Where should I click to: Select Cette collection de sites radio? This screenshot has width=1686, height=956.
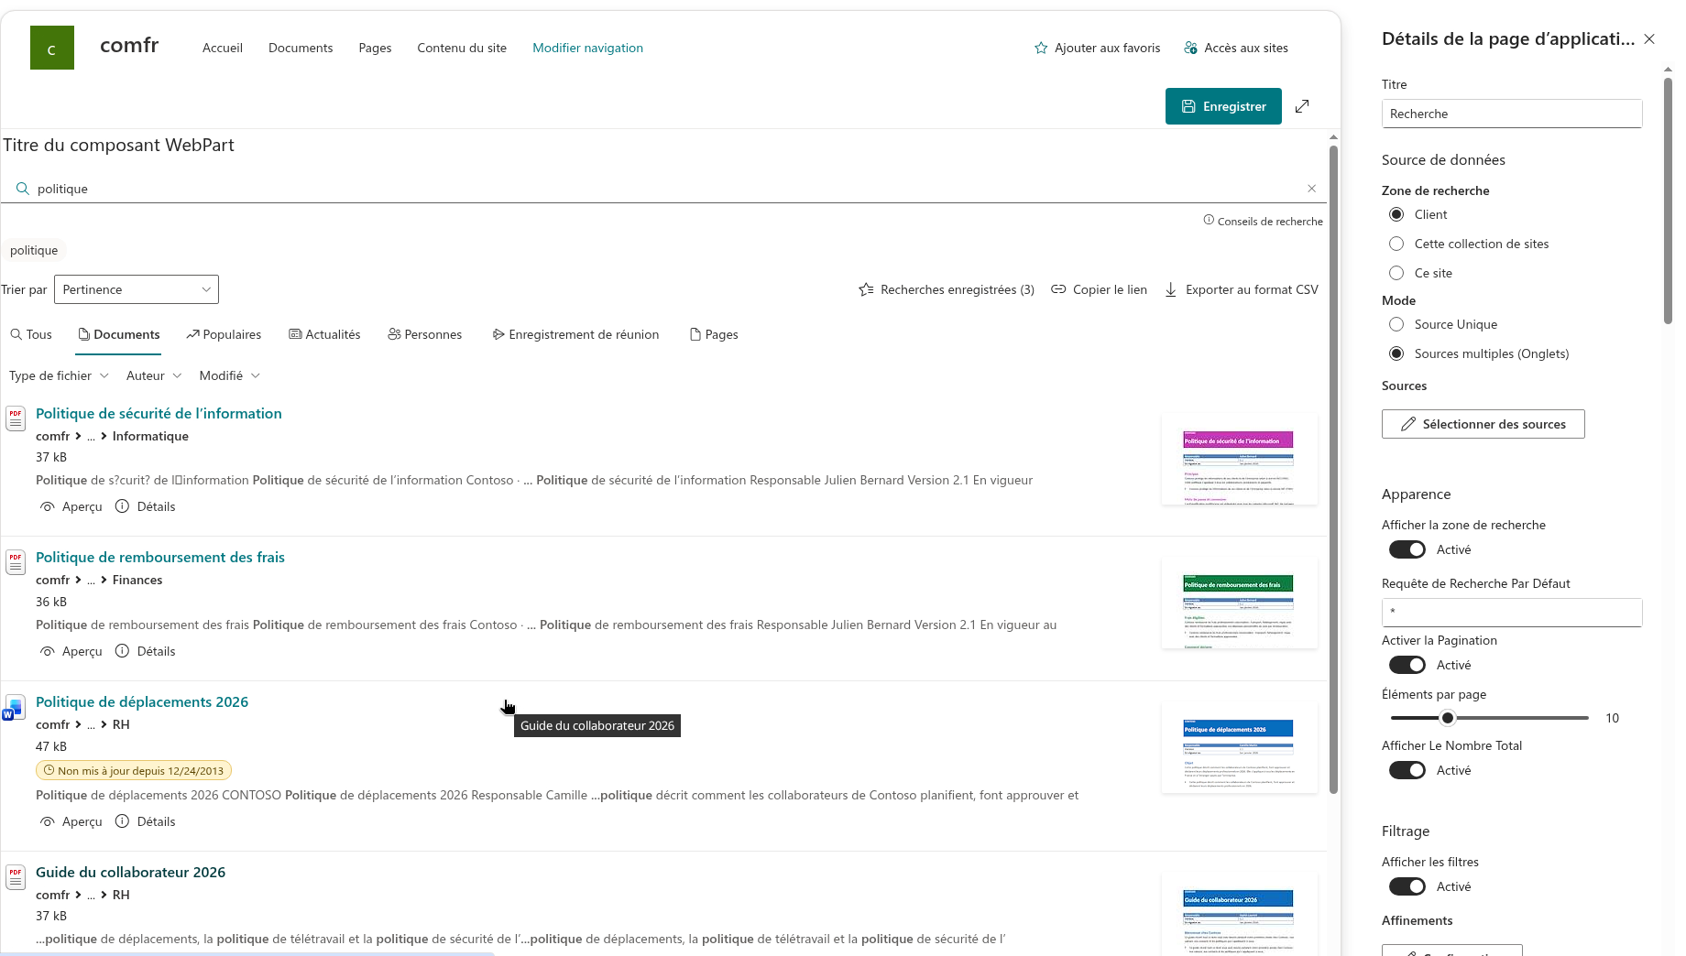click(1396, 244)
